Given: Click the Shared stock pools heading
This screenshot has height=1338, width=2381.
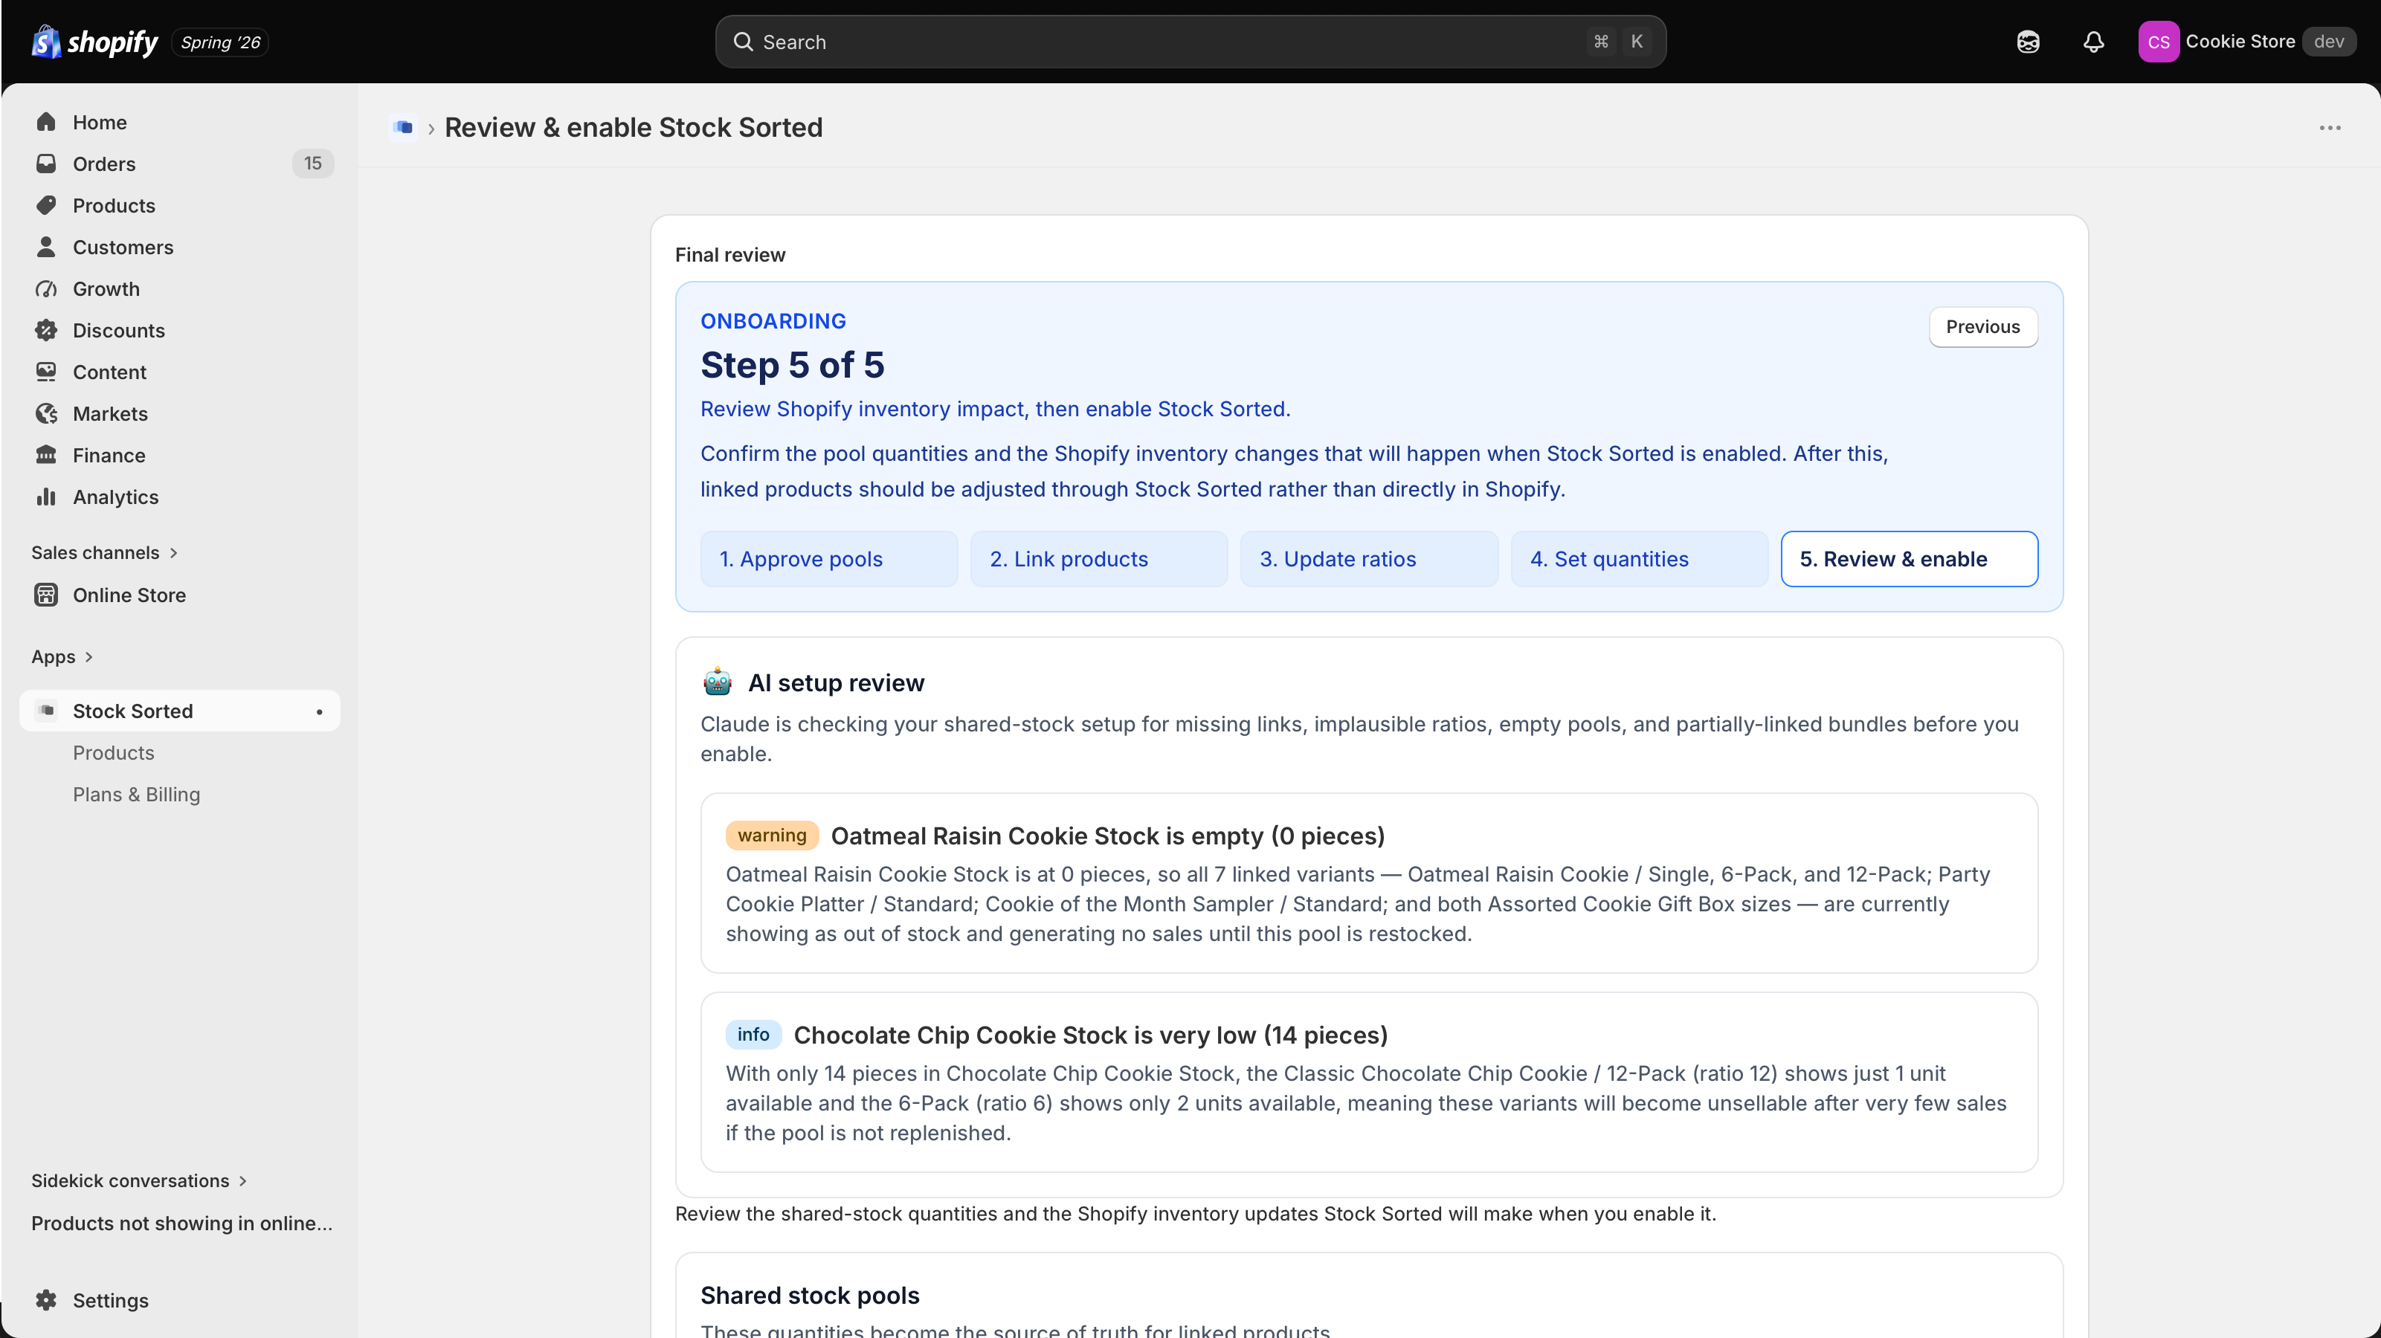Looking at the screenshot, I should click(x=810, y=1295).
